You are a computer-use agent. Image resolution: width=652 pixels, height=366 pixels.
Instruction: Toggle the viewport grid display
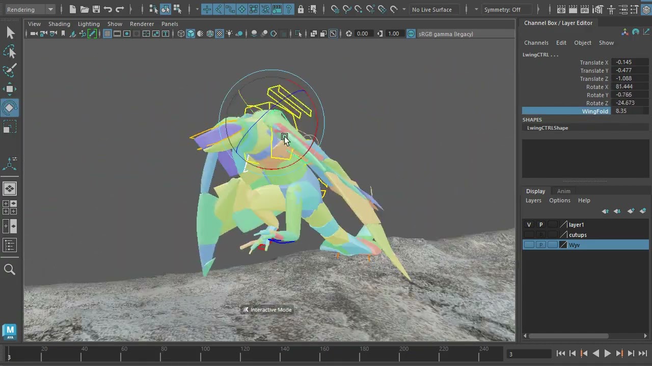coord(107,34)
